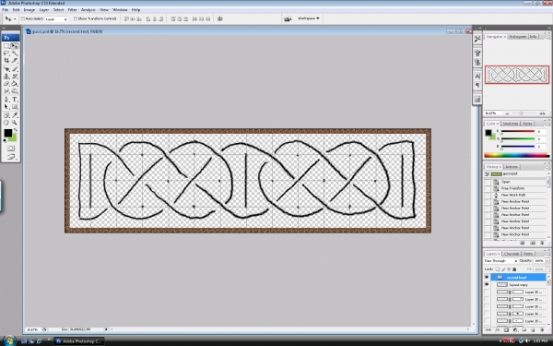The image size is (553, 346).
Task: Open Layer Comps panel from dock
Action: [477, 100]
